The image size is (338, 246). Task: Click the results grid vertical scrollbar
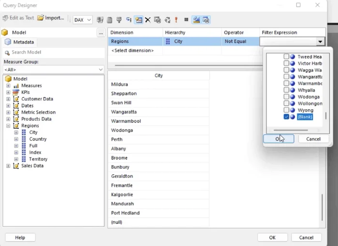[x=322, y=207]
